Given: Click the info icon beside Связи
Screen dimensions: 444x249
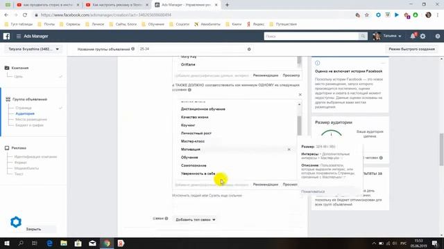Looking at the screenshot, I should [166, 219].
